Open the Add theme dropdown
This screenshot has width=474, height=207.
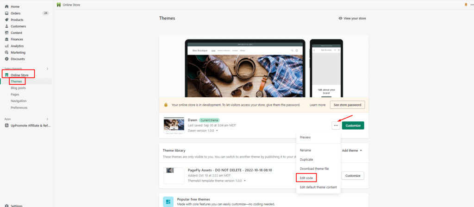click(352, 151)
